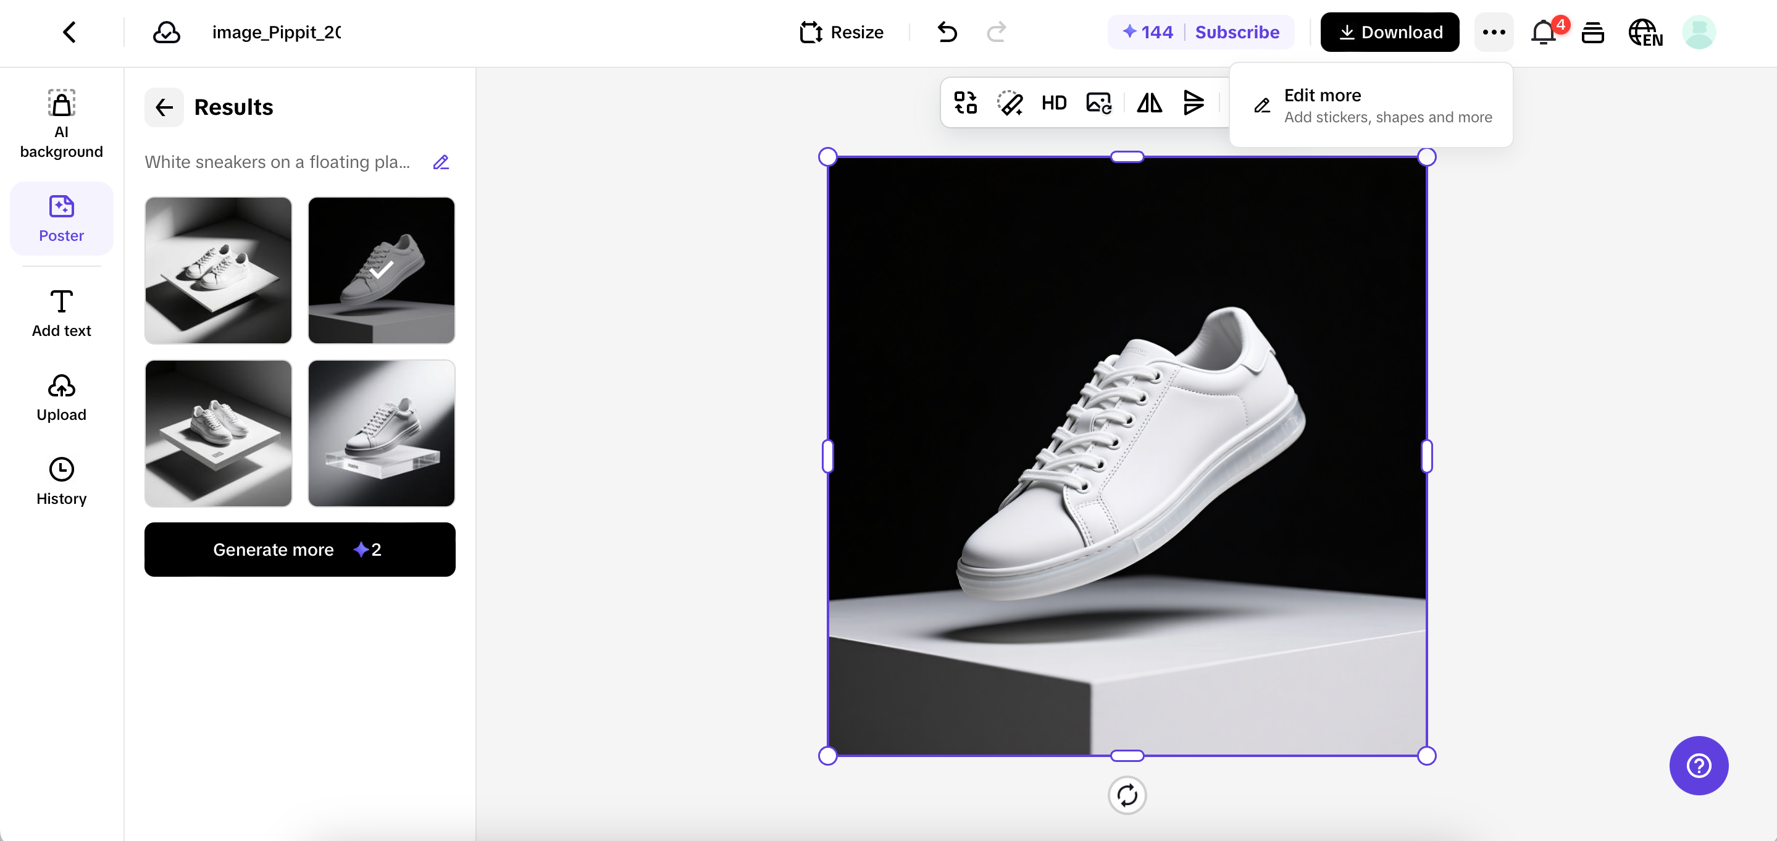Open the EN language selector
Viewport: 1777px width, 841px height.
(1645, 31)
